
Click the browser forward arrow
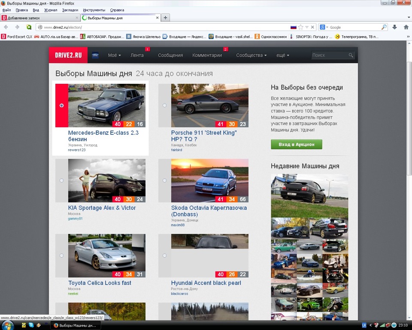(17, 27)
